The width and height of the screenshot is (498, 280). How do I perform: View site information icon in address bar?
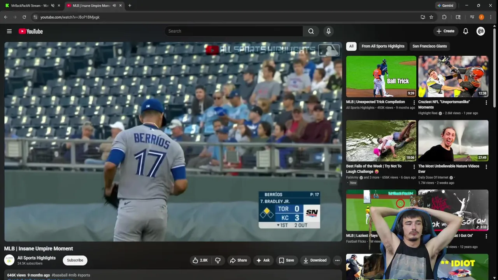pyautogui.click(x=35, y=17)
